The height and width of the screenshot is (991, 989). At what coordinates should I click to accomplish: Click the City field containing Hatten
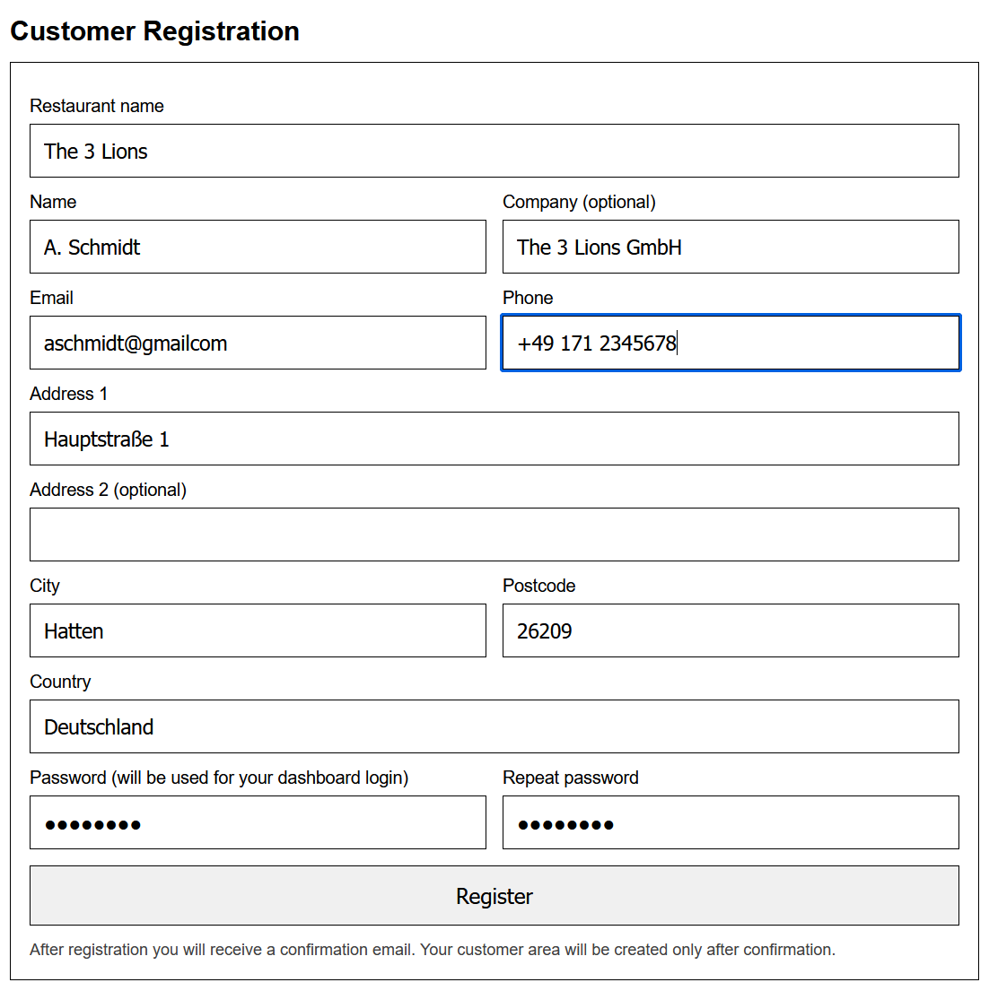(x=258, y=630)
